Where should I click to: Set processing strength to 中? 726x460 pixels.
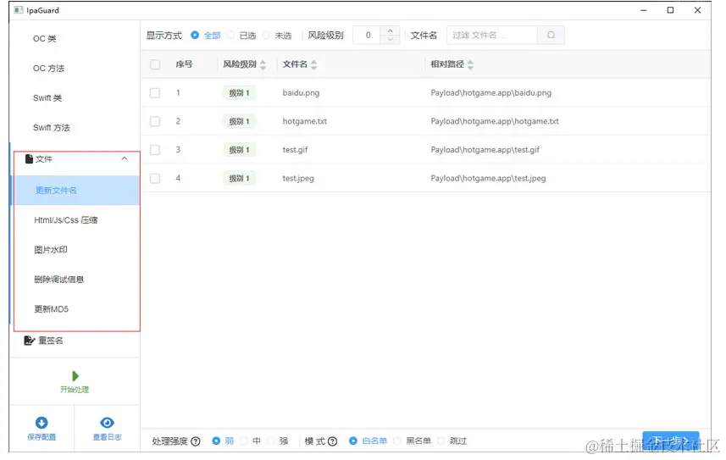click(x=244, y=441)
